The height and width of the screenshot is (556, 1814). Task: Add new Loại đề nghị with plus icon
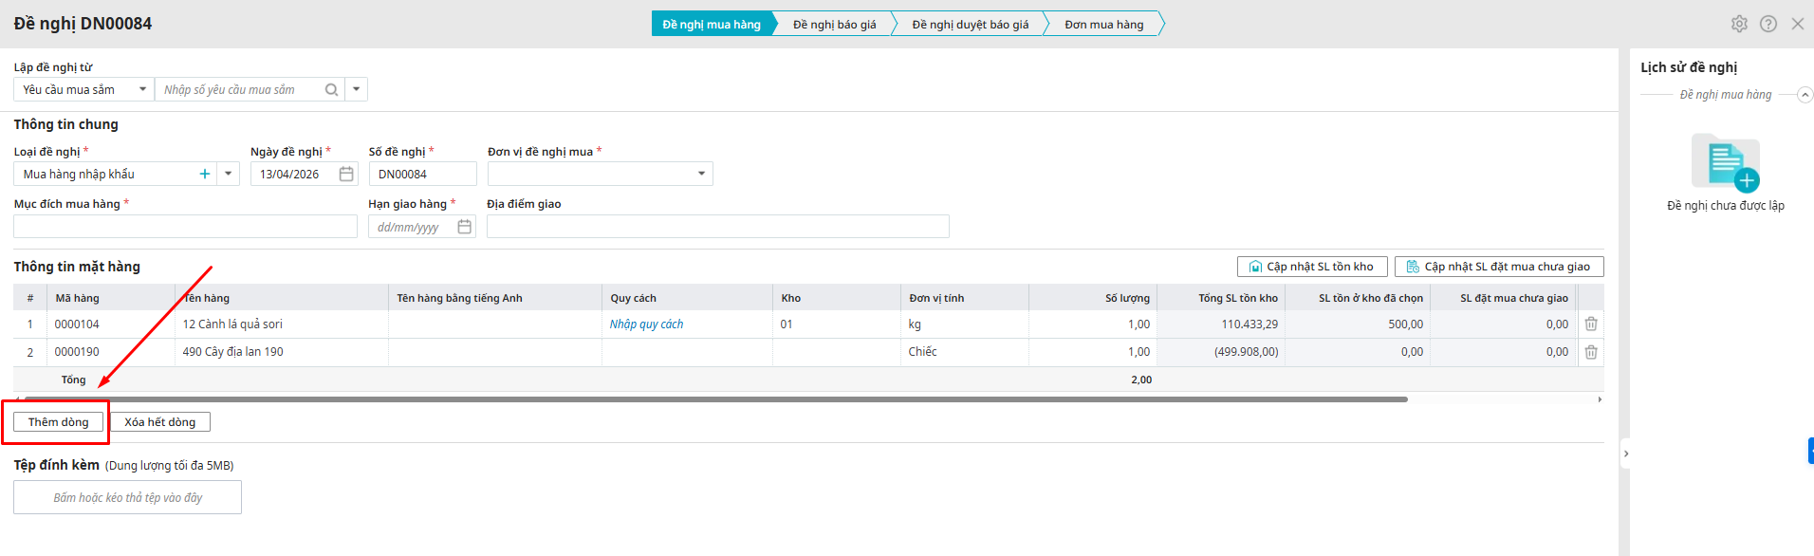[x=205, y=174]
